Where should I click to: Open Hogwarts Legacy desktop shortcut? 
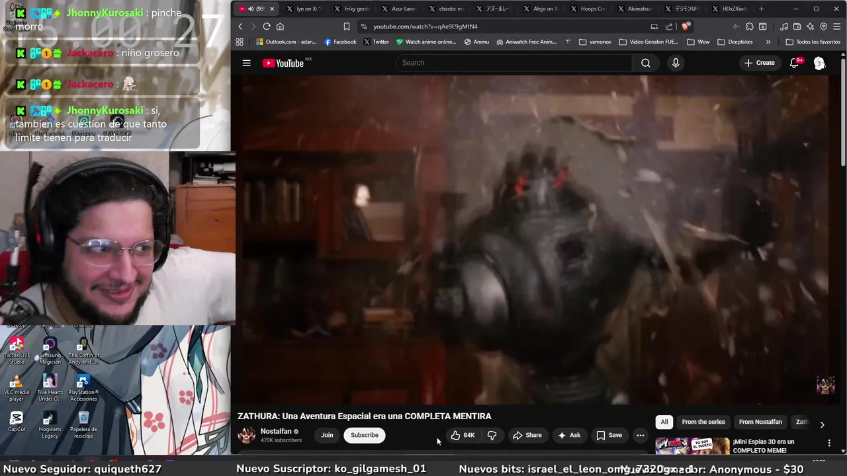coord(50,424)
